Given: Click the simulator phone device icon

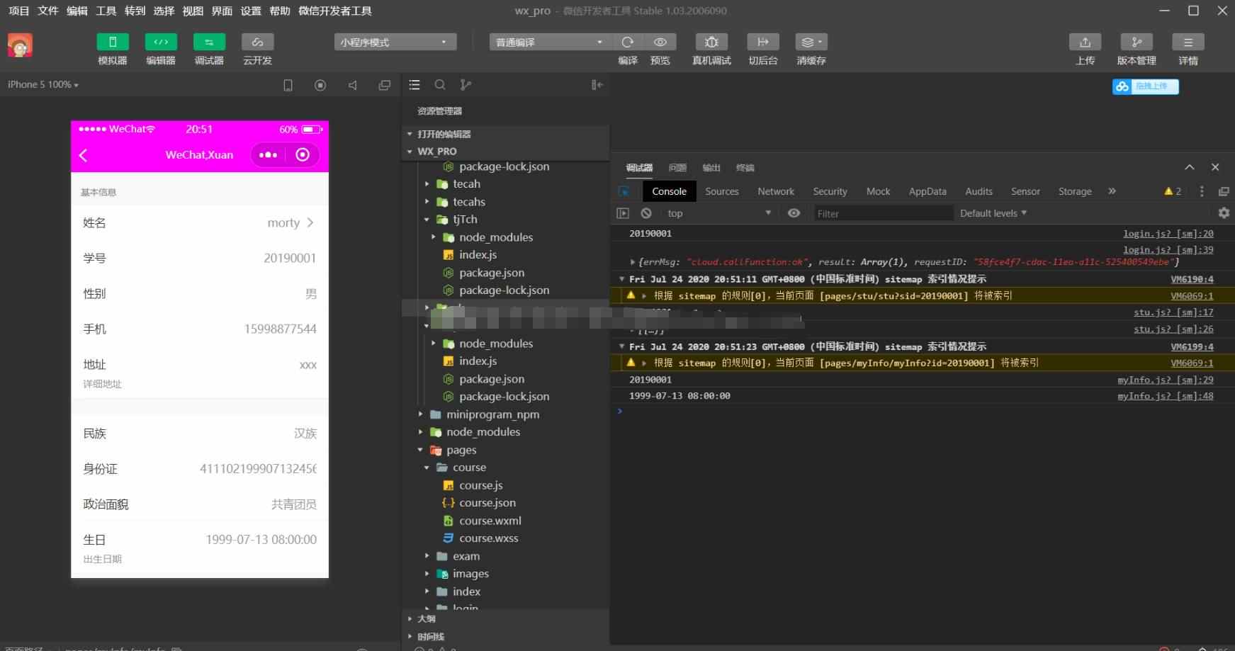Looking at the screenshot, I should [x=288, y=85].
